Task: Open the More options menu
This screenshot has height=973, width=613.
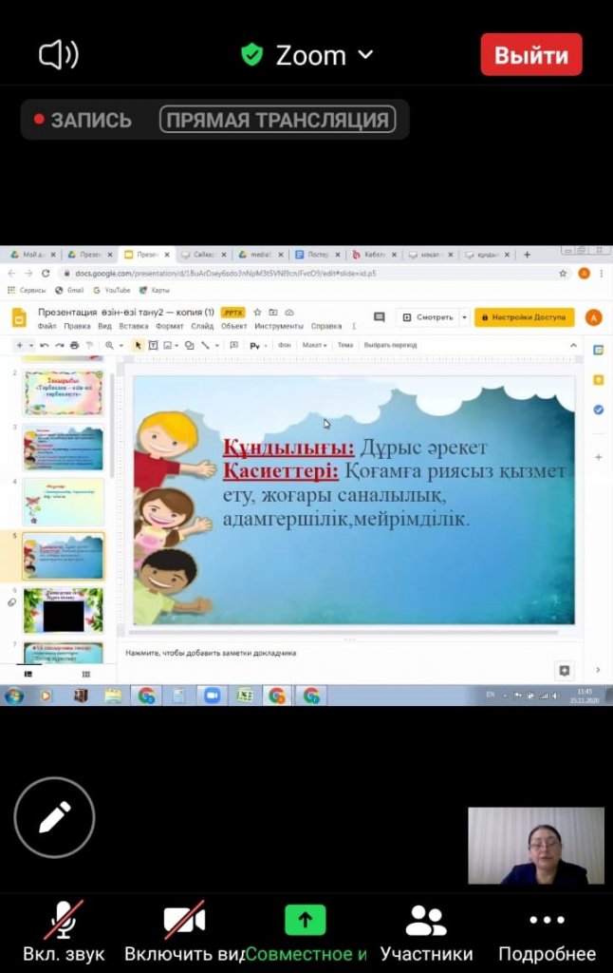Action: (x=547, y=932)
